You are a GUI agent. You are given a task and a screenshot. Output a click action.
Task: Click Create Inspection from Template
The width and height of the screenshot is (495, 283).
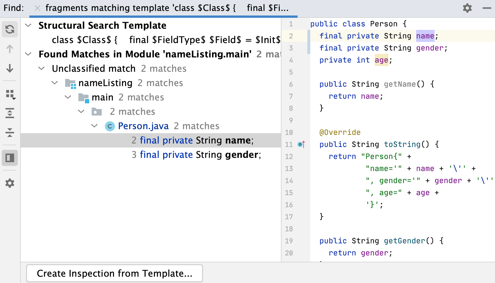tap(114, 273)
